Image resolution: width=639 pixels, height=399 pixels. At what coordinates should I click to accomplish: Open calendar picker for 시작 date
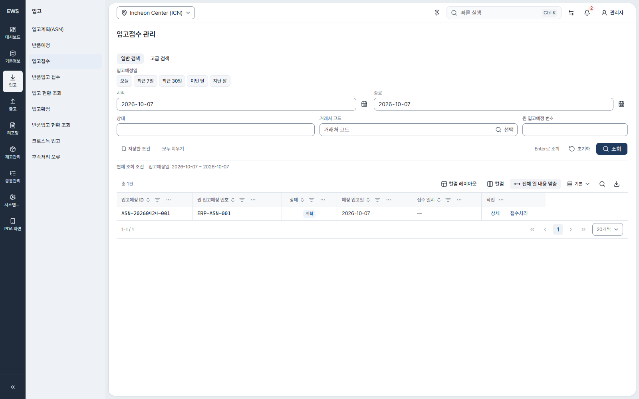pos(364,104)
